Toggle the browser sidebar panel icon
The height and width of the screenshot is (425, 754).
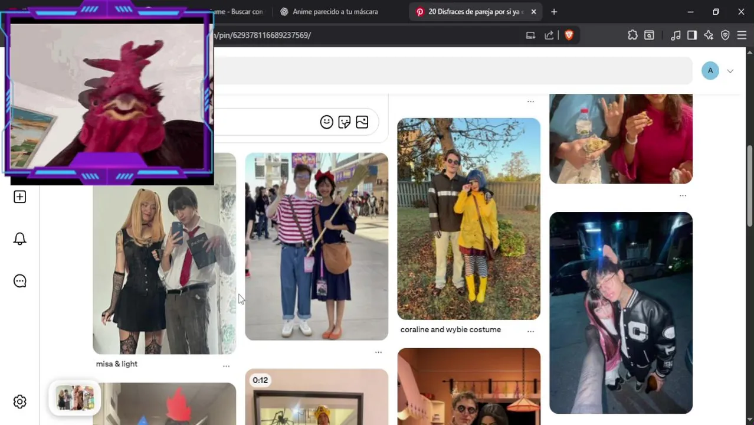[x=692, y=35]
